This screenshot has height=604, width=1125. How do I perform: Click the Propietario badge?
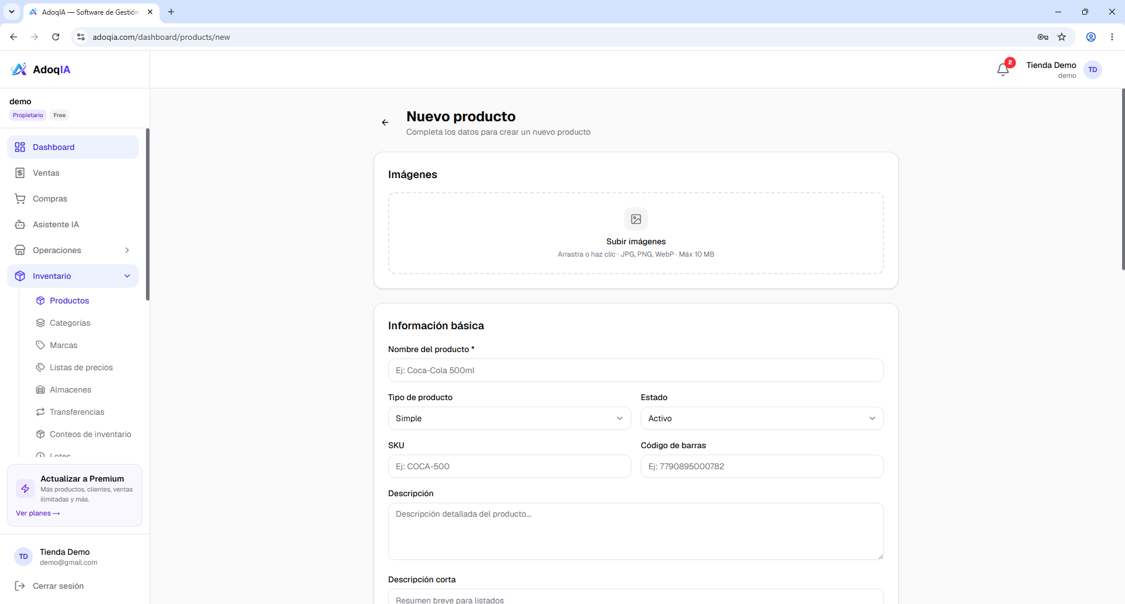28,115
